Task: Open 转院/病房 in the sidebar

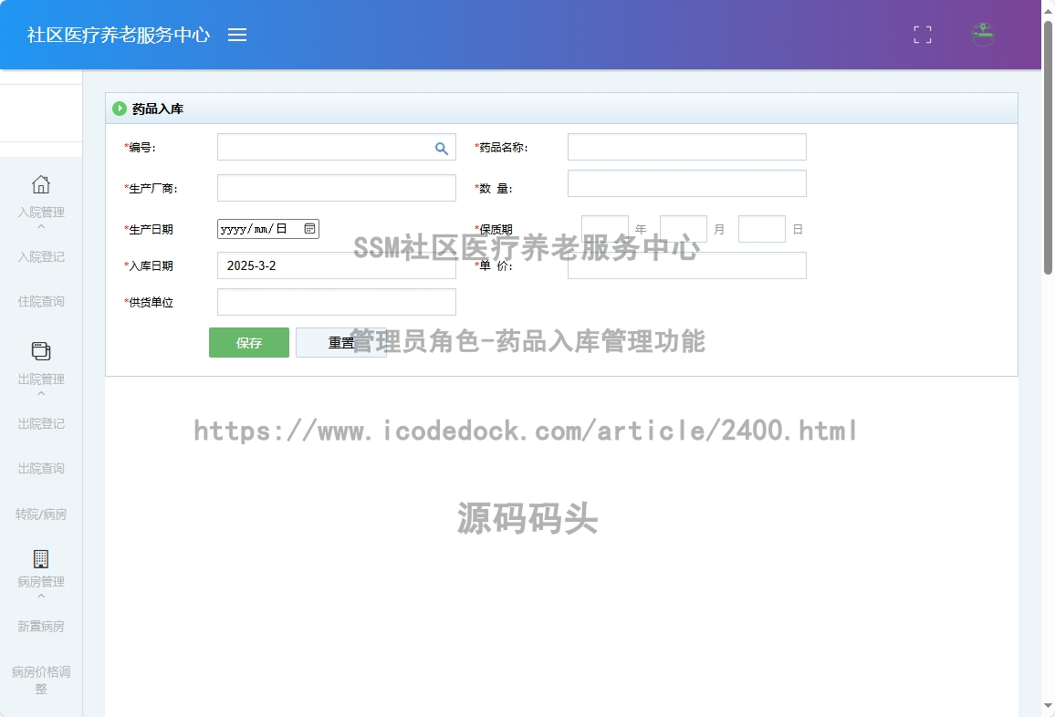Action: 41,514
